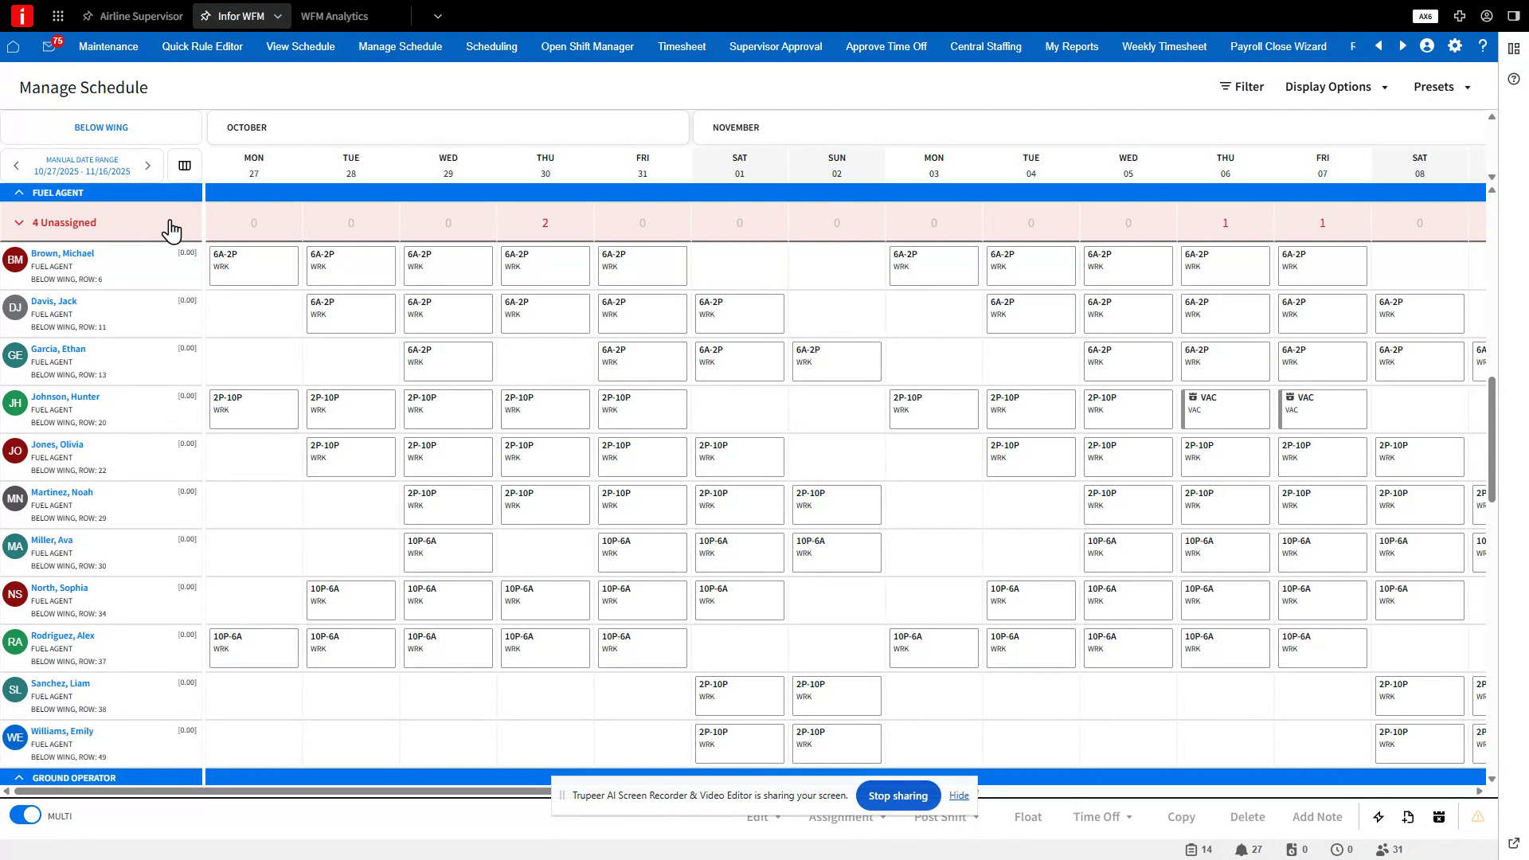Select the calendar-delete icon in bottom toolbar

pyautogui.click(x=1439, y=816)
